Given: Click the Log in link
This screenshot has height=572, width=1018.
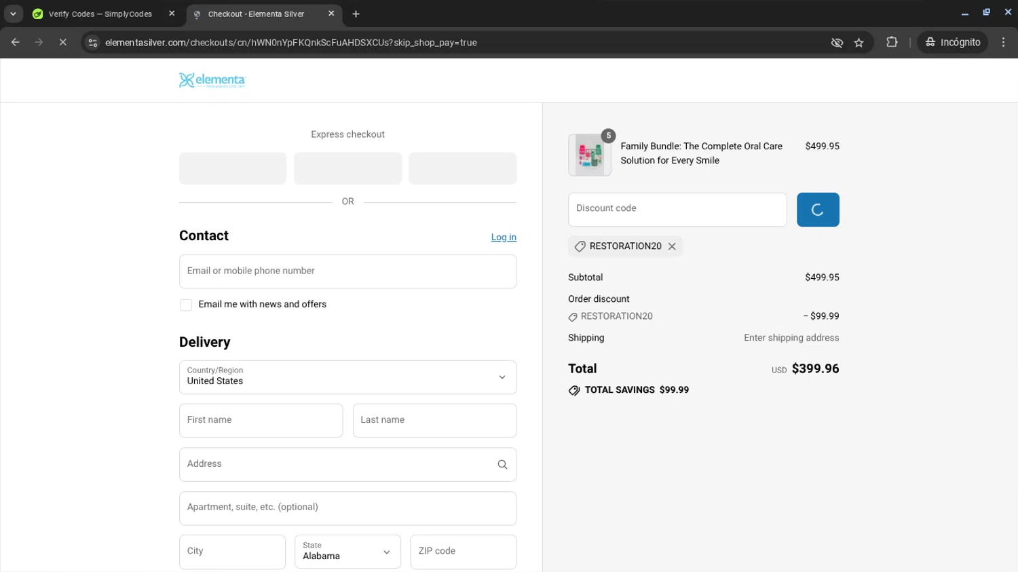Looking at the screenshot, I should [504, 237].
